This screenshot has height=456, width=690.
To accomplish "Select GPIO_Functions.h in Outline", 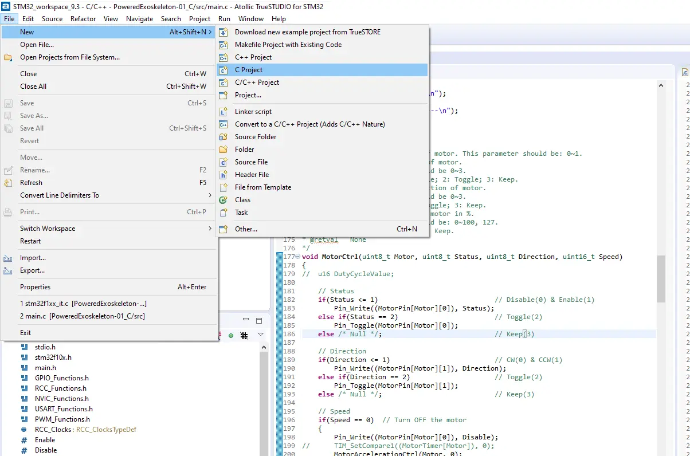I will [x=62, y=378].
